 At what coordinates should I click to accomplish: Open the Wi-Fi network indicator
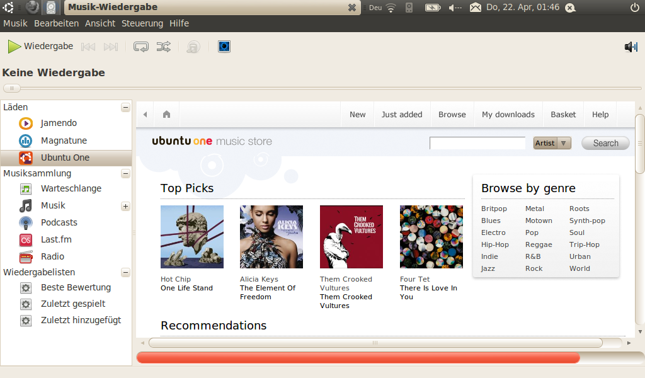pos(391,8)
